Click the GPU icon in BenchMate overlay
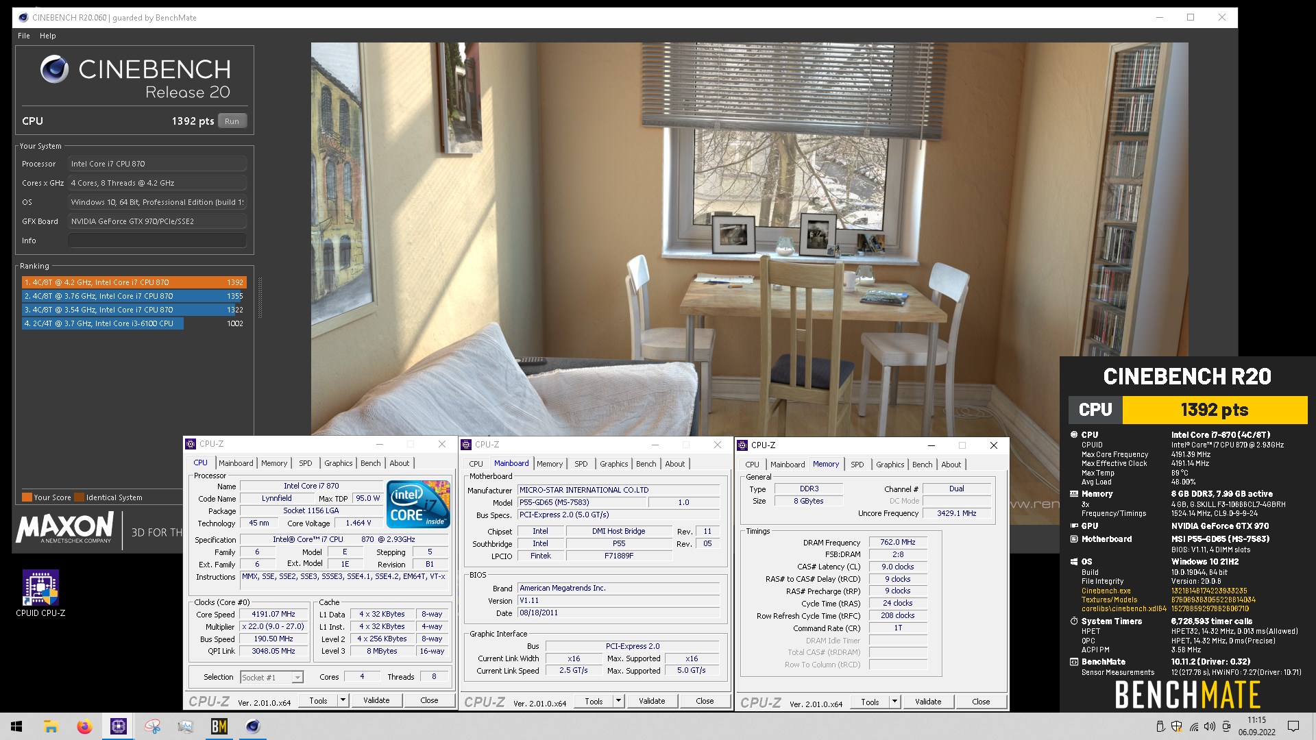The image size is (1316, 740). click(1073, 526)
